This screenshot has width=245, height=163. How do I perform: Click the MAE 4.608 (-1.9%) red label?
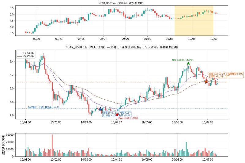pyautogui.click(x=128, y=118)
